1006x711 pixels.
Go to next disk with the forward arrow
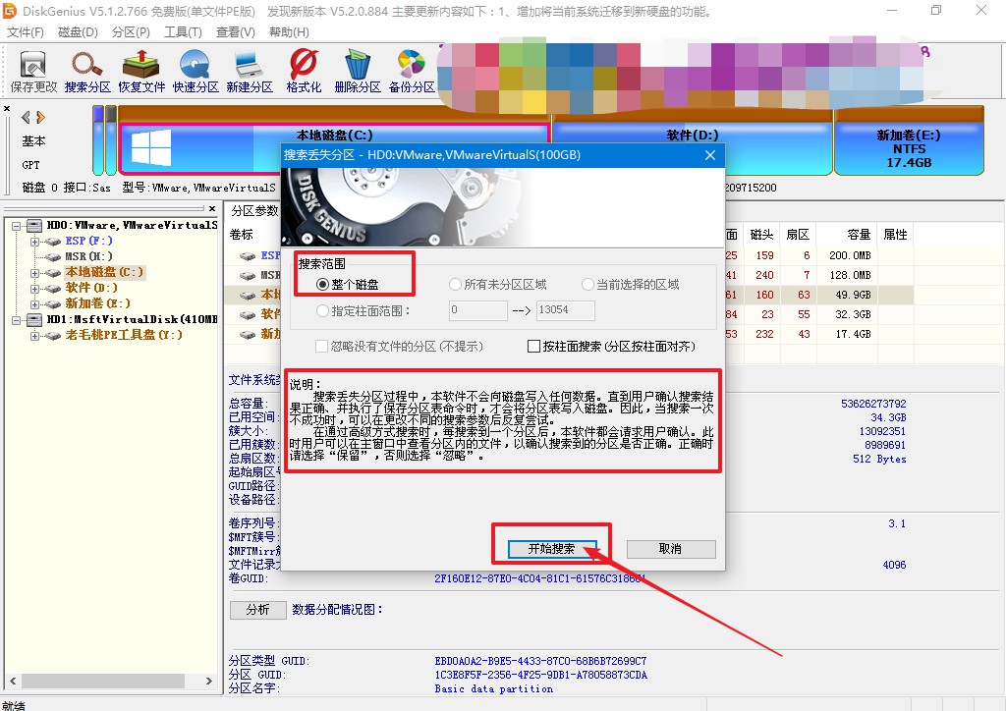40,117
